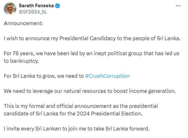Click the "For Sri Lanka to grow" text
This screenshot has height=138, width=188.
[x=43, y=76]
